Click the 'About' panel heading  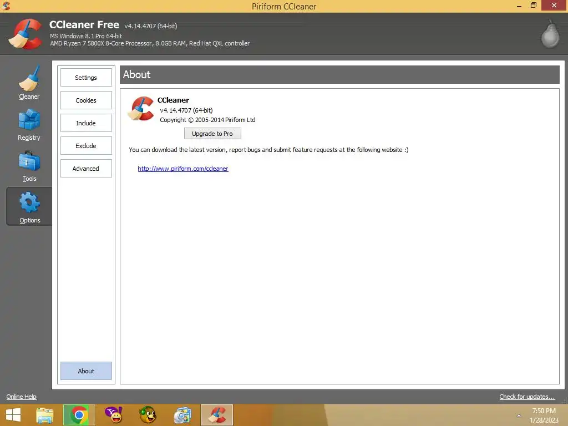pyautogui.click(x=136, y=75)
